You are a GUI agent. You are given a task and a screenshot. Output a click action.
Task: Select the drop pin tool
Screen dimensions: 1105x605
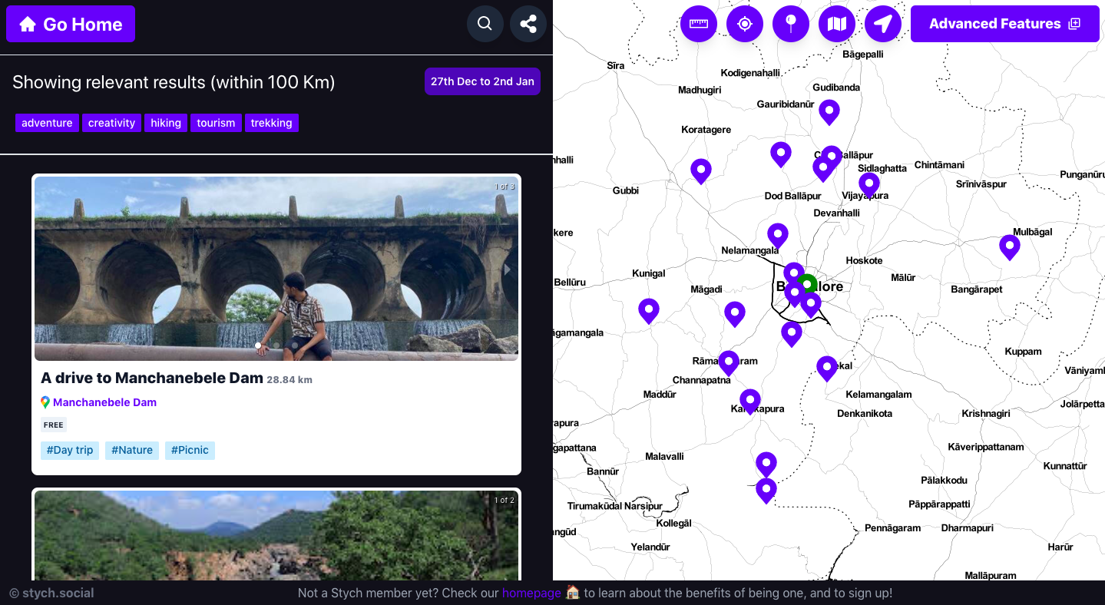791,24
